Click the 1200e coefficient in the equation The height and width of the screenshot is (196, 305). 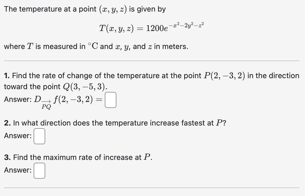pyautogui.click(x=157, y=28)
